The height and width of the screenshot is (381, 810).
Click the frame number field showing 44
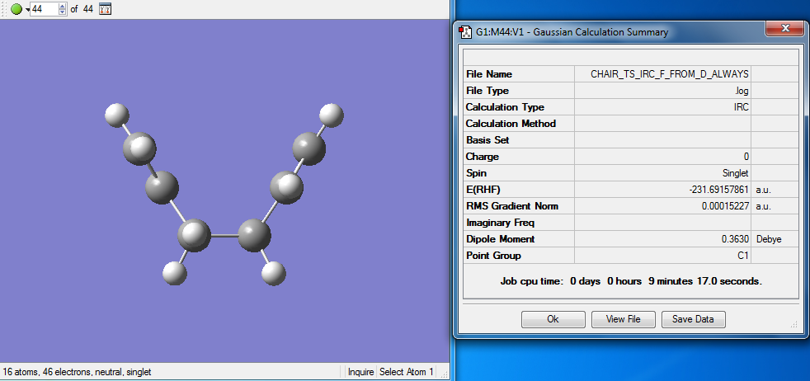point(43,9)
